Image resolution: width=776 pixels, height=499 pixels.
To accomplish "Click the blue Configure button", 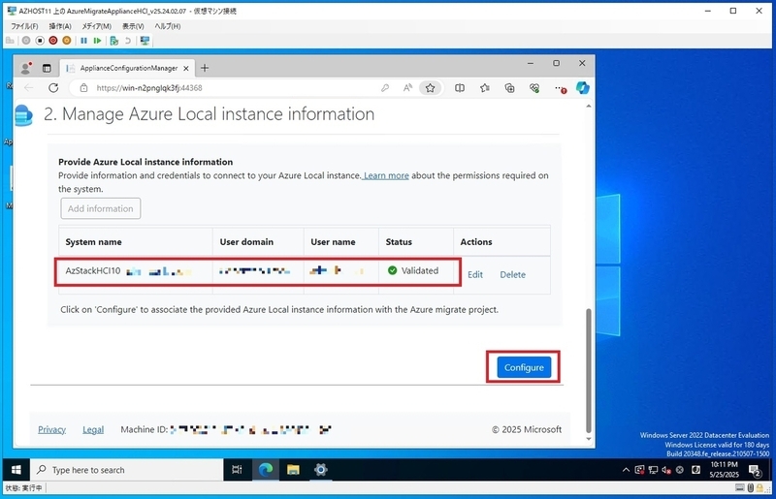I will click(x=524, y=367).
